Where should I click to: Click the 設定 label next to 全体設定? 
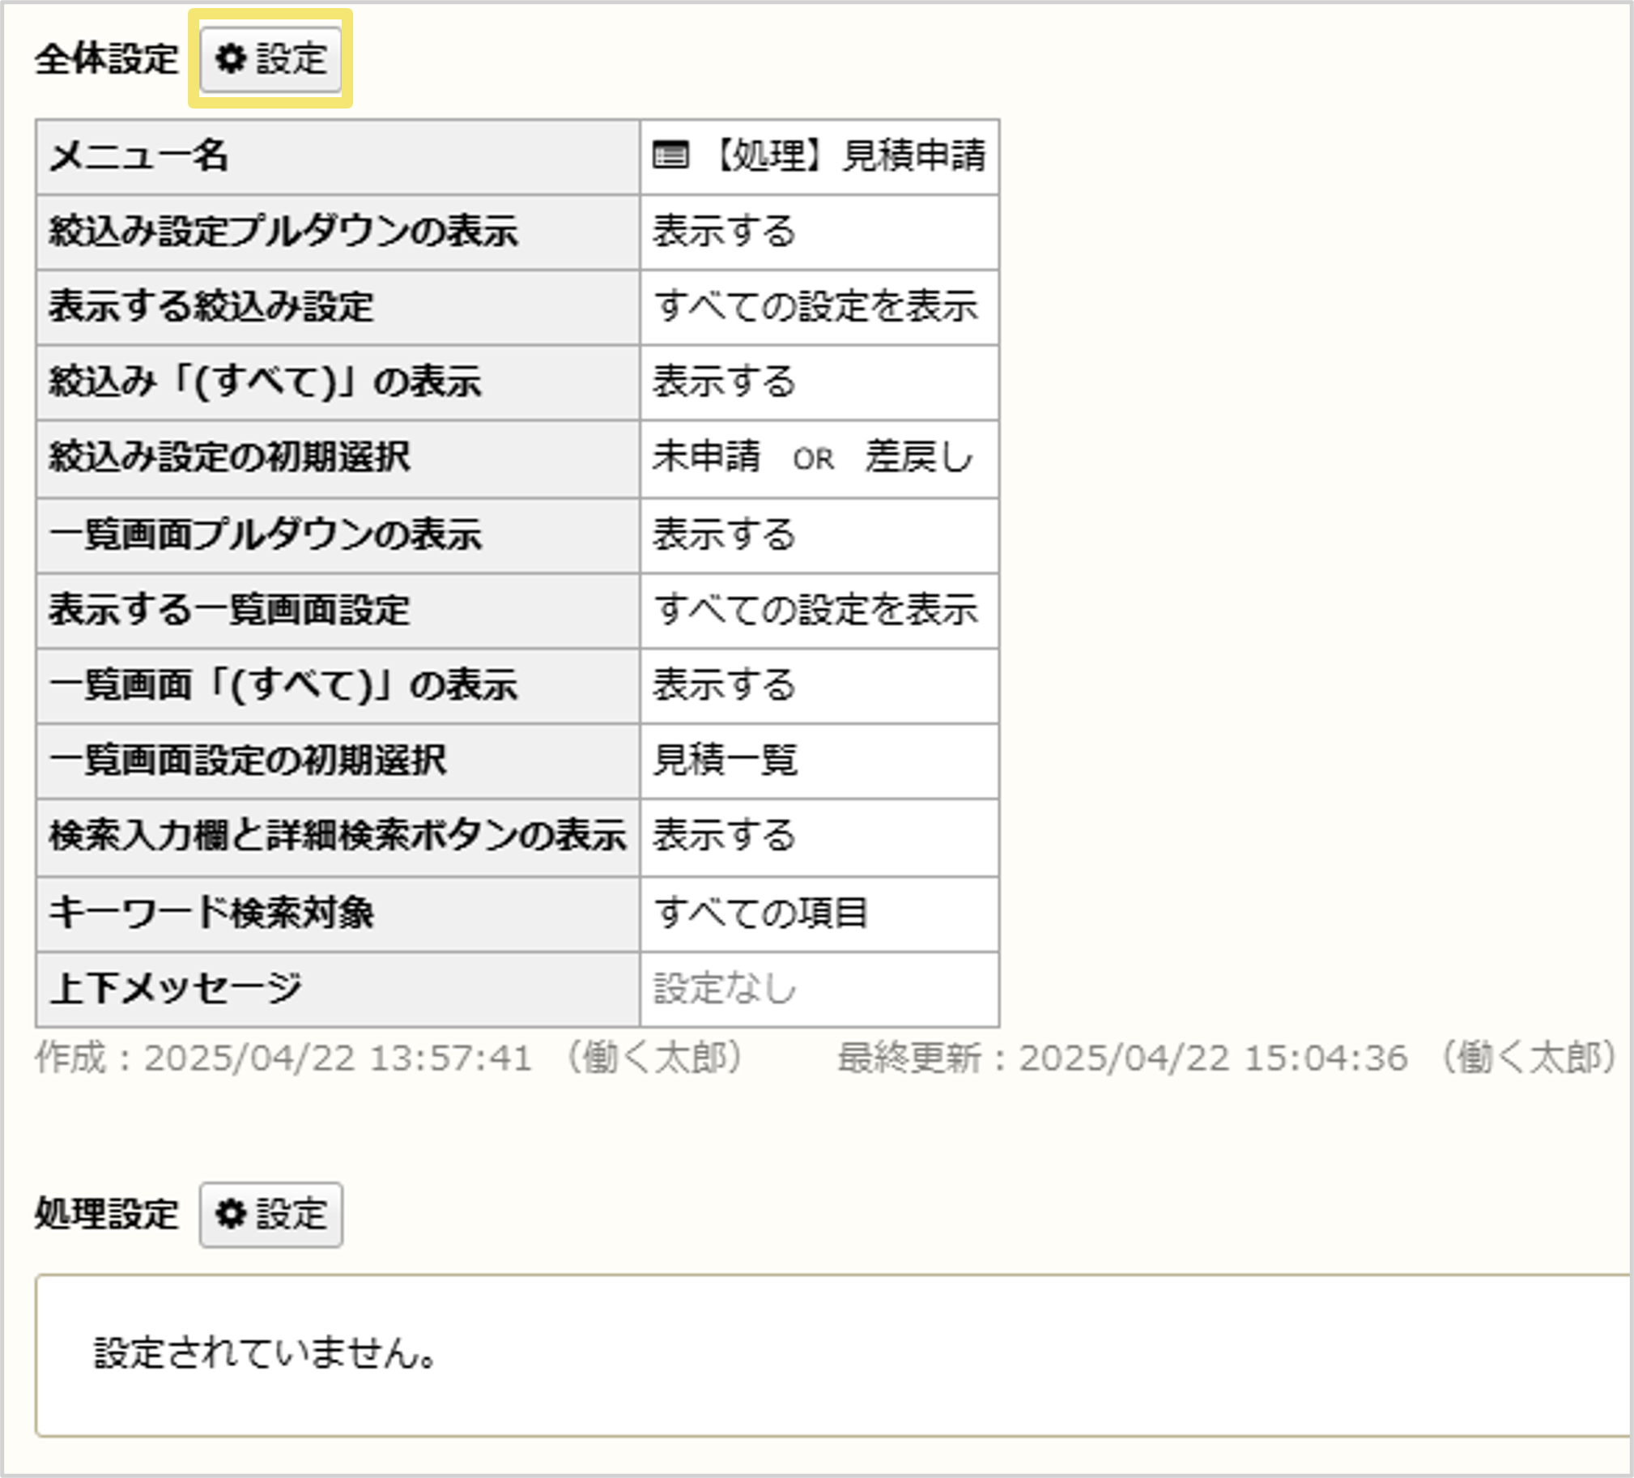tap(291, 59)
